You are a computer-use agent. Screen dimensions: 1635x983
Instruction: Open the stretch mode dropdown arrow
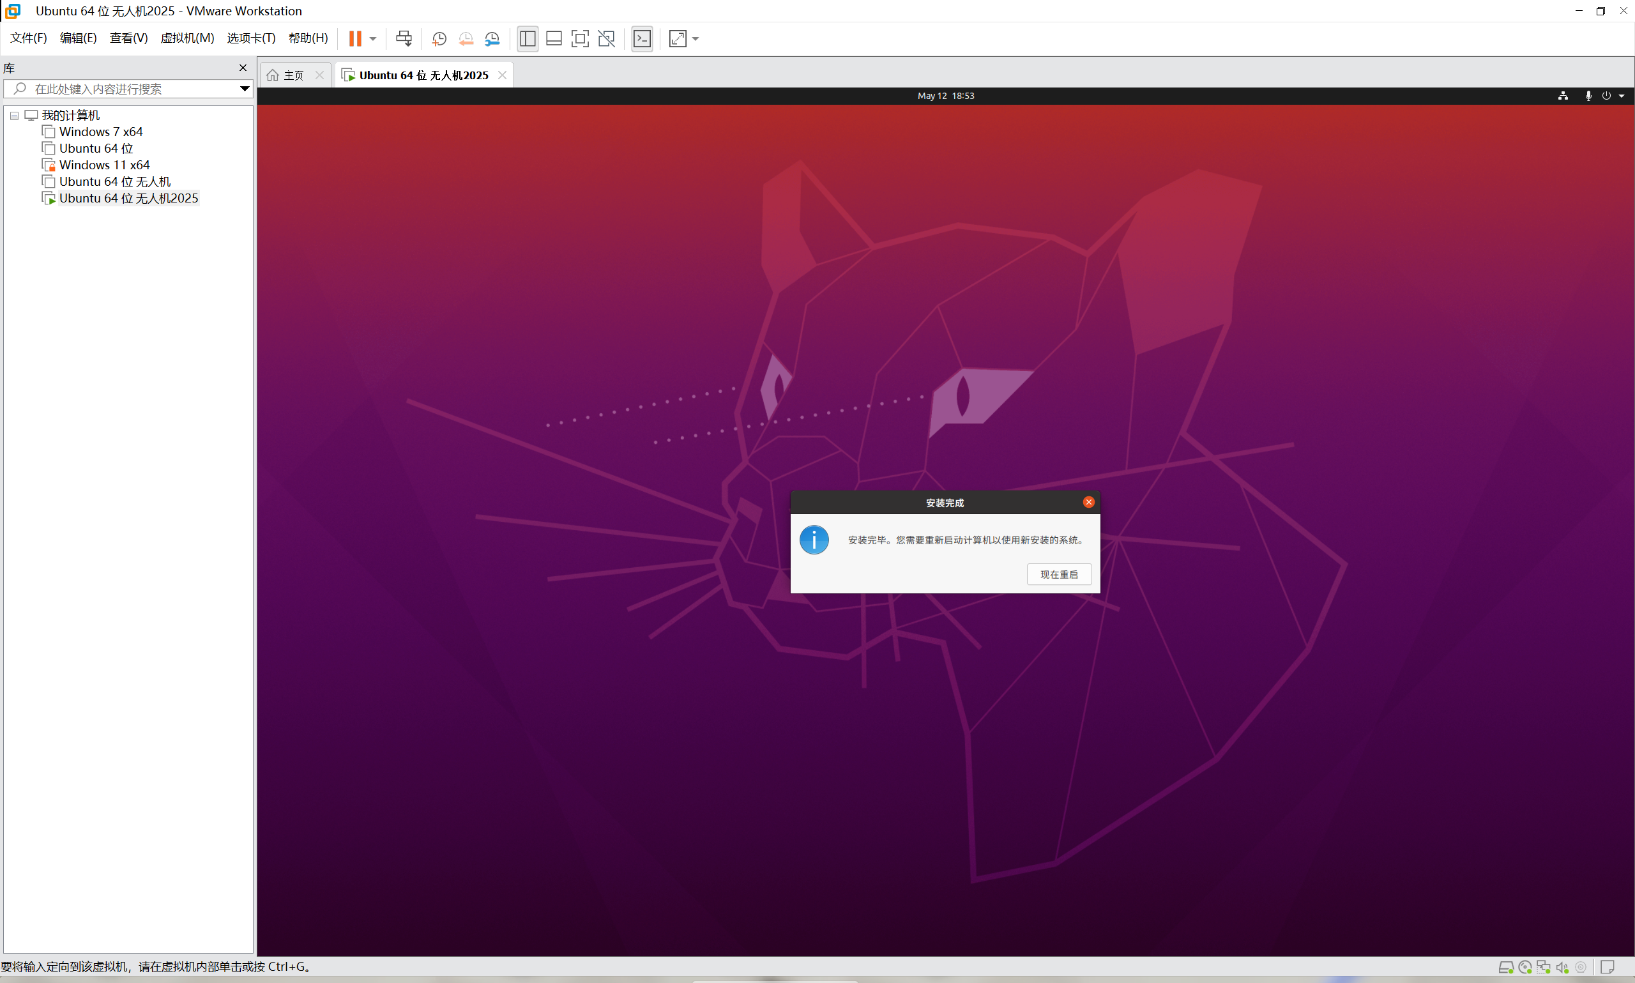point(696,38)
